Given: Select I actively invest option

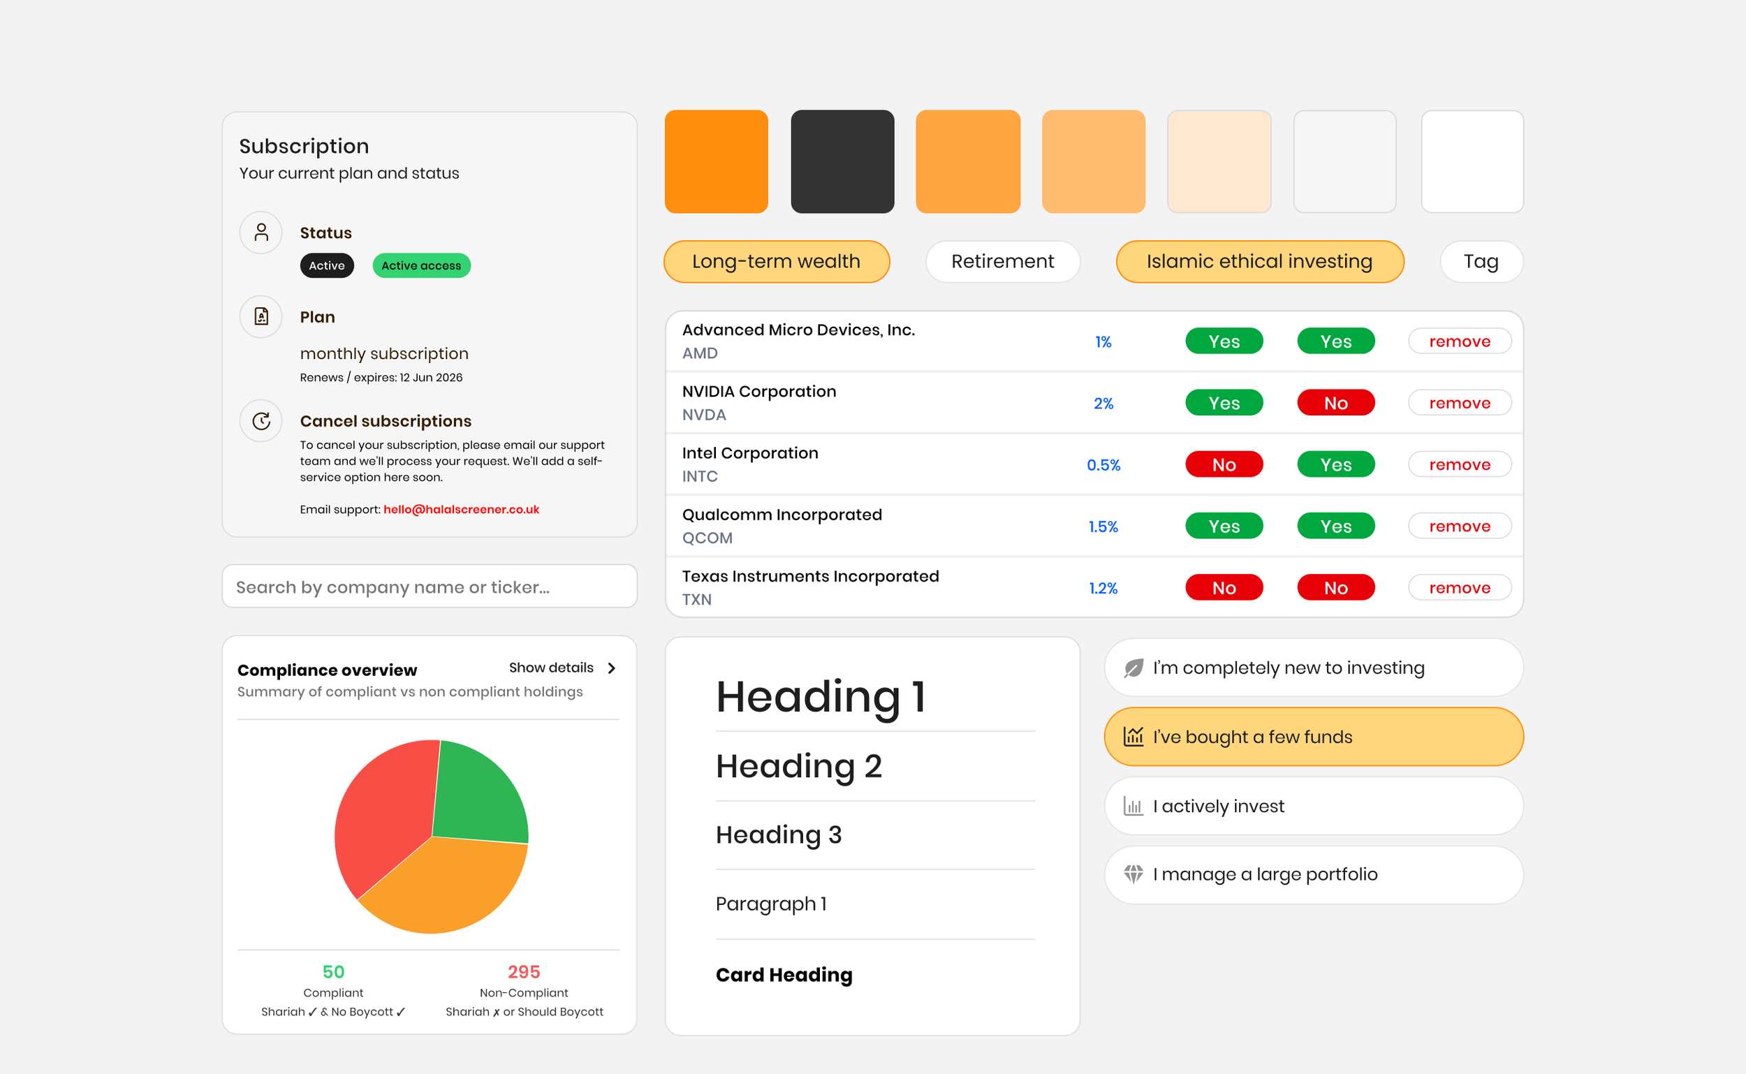Looking at the screenshot, I should pos(1314,807).
